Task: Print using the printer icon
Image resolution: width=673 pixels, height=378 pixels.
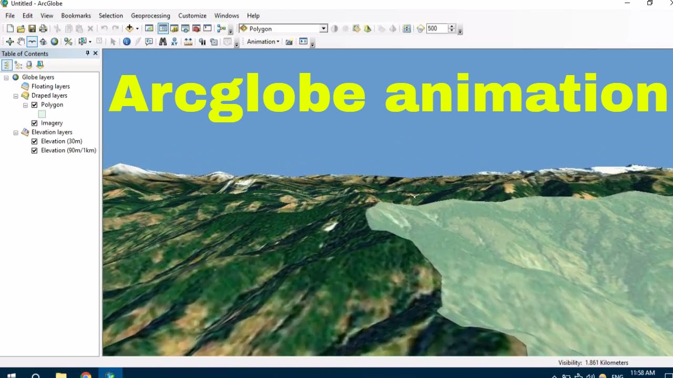Action: (x=43, y=28)
